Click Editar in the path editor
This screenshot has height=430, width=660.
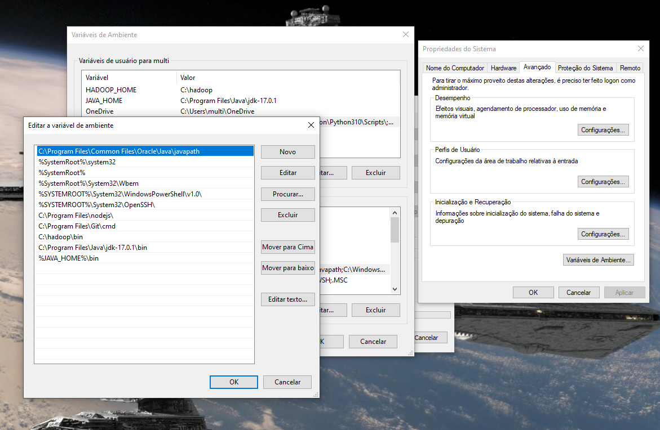pos(287,173)
